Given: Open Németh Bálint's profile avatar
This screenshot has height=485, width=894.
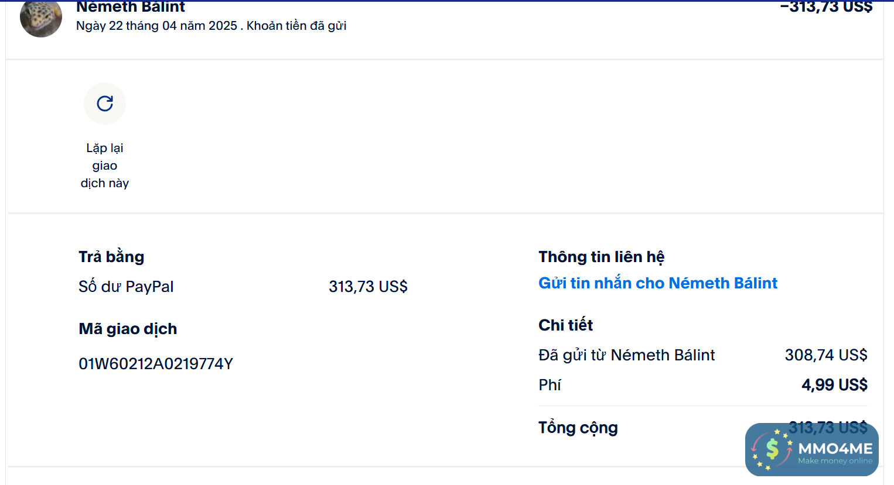Looking at the screenshot, I should click(x=41, y=18).
